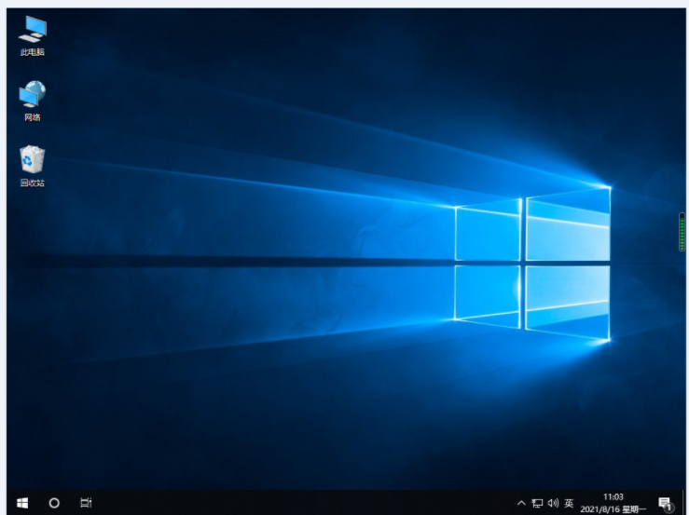This screenshot has width=689, height=515.
Task: Open the Windows Start menu
Action: 22,503
